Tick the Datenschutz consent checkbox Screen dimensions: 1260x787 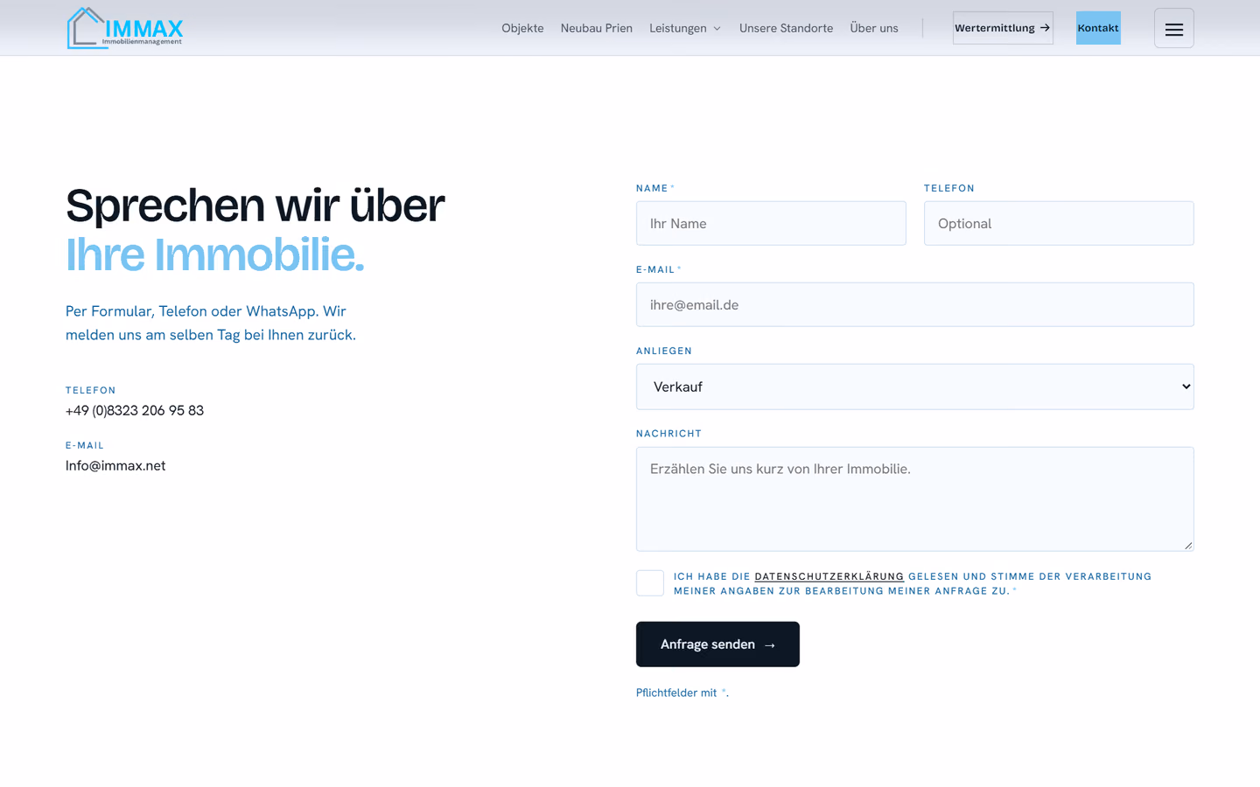(x=650, y=582)
